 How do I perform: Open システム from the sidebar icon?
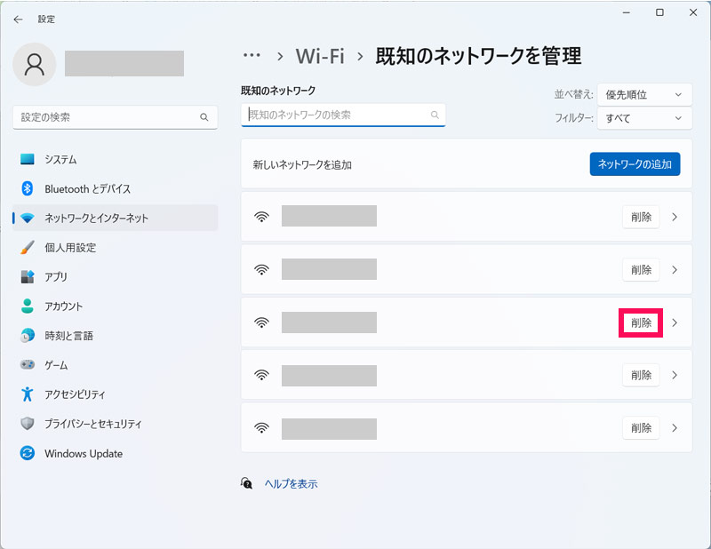[28, 159]
